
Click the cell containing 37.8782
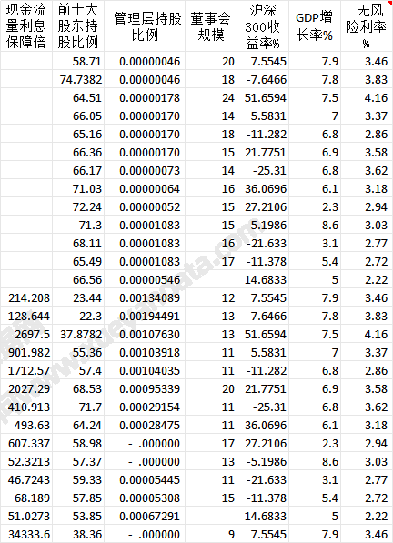(78, 334)
